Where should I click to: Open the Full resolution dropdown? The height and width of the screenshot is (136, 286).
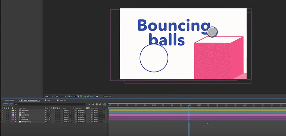(61, 96)
